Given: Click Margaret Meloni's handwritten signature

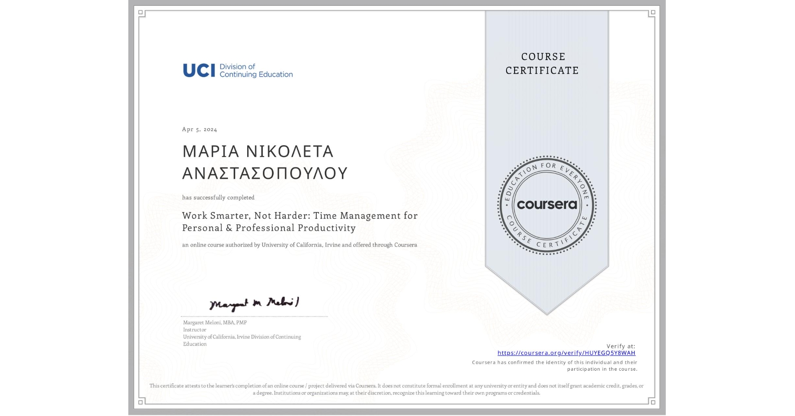Looking at the screenshot, I should (x=254, y=303).
